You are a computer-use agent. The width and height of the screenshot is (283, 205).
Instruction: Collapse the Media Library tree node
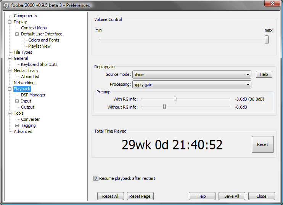tap(10, 70)
